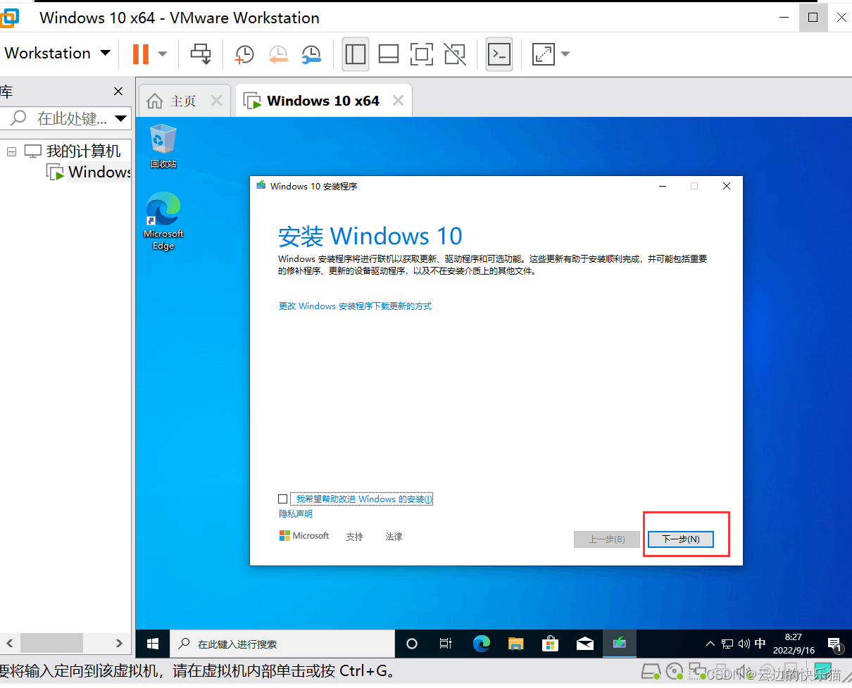Open the Workstation menu
The width and height of the screenshot is (852, 688).
57,53
